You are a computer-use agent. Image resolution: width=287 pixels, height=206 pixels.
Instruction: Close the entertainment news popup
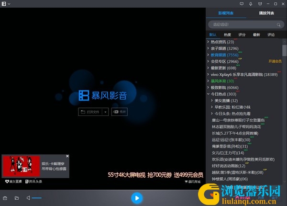(x=67, y=156)
